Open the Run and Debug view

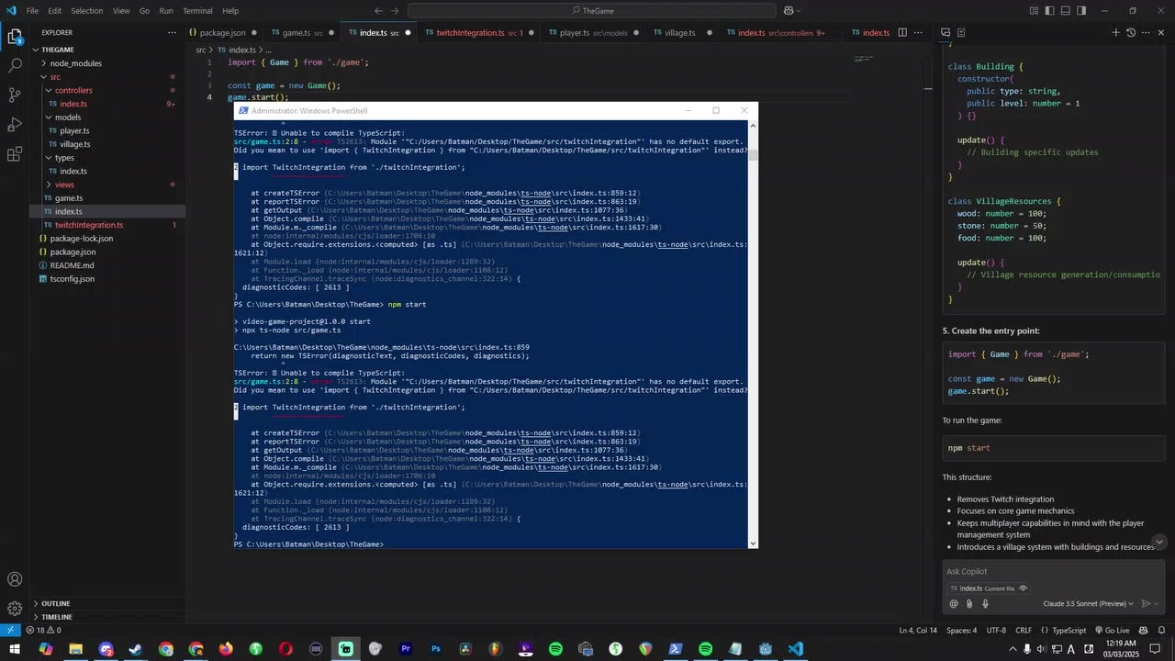[x=15, y=125]
